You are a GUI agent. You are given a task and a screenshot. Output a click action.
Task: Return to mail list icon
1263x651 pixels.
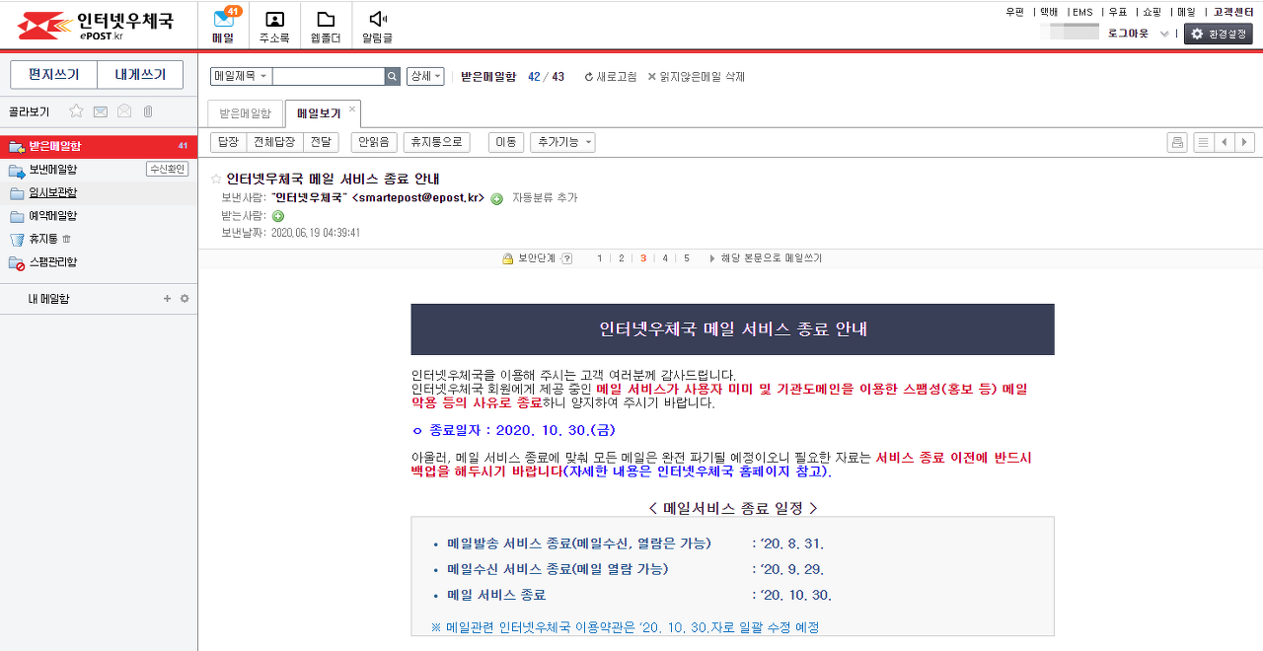click(1203, 142)
